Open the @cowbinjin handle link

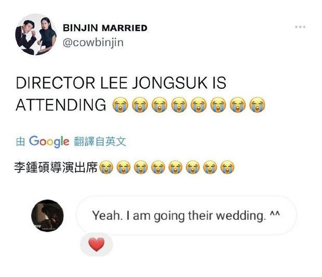point(93,43)
